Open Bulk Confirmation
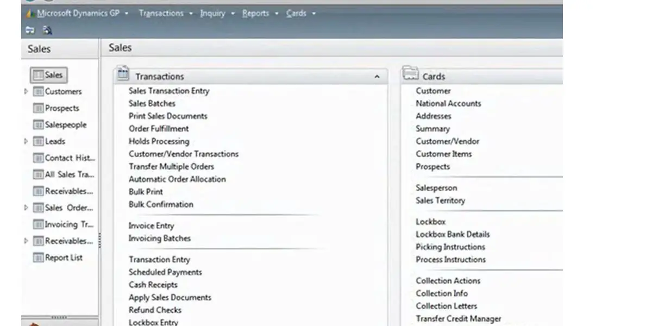 161,204
